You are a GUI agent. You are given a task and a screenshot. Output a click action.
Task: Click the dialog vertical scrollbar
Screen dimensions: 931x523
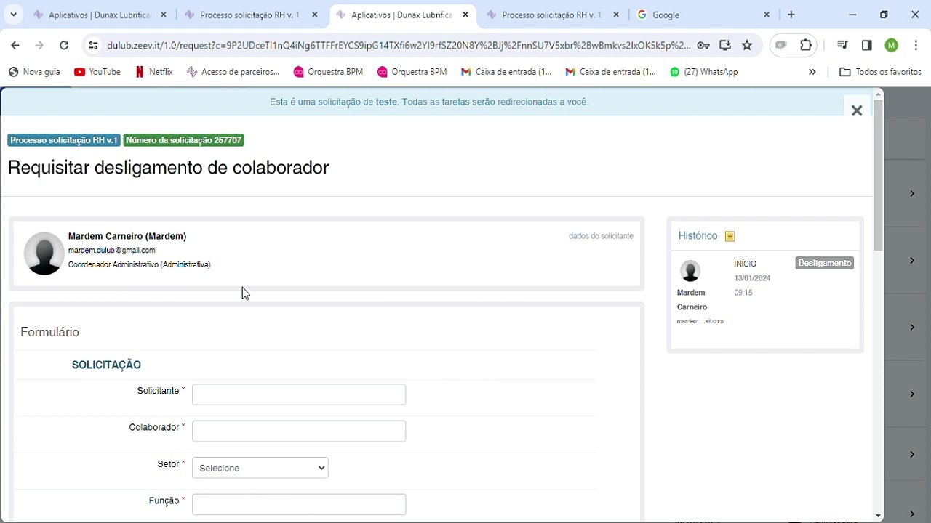click(x=879, y=174)
